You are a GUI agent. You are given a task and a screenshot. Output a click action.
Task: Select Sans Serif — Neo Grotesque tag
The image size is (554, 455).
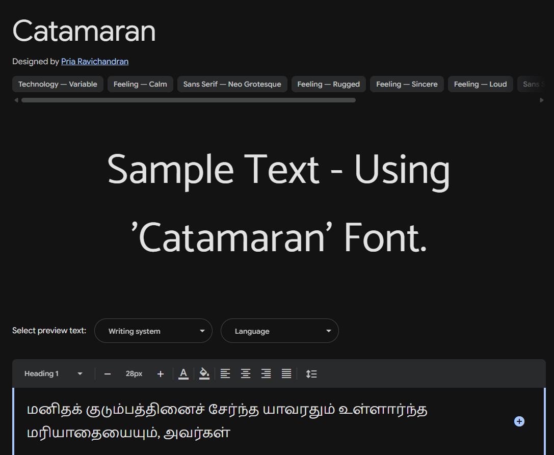pyautogui.click(x=232, y=84)
